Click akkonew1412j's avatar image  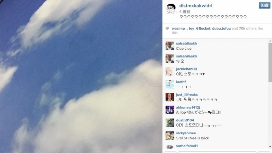coord(170,110)
